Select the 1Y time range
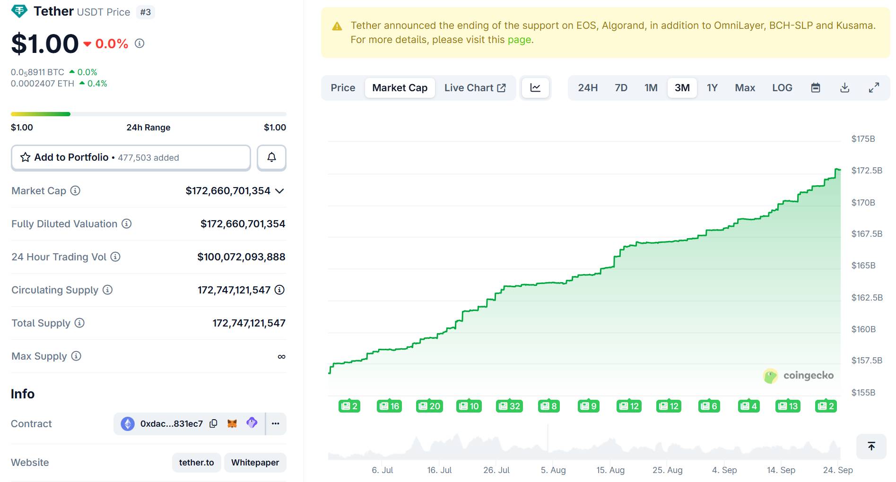 tap(712, 88)
